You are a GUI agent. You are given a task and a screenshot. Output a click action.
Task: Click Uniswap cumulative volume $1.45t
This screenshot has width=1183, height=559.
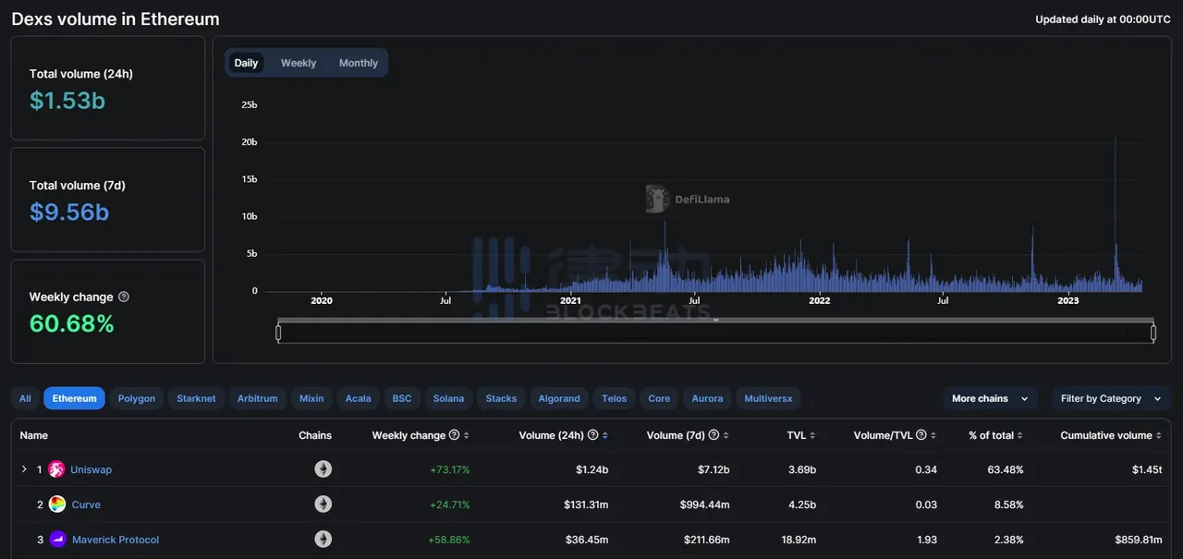1147,469
